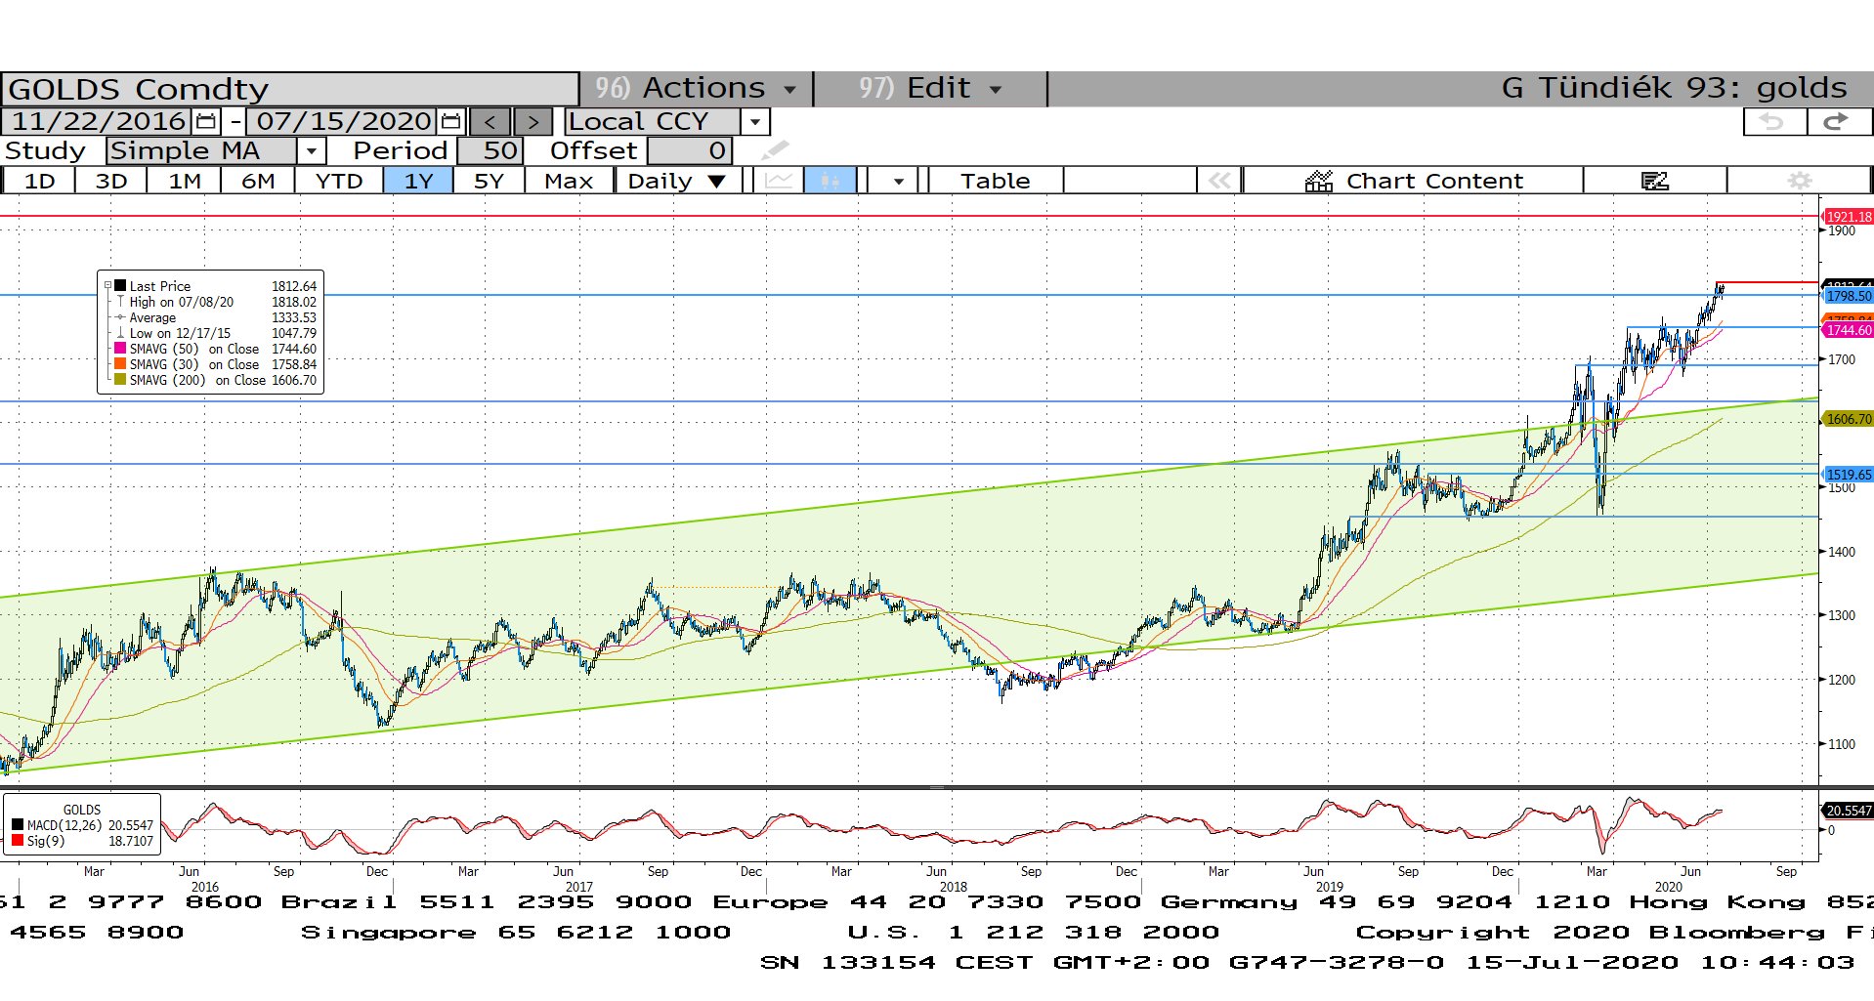Open chart settings gear

click(1800, 181)
